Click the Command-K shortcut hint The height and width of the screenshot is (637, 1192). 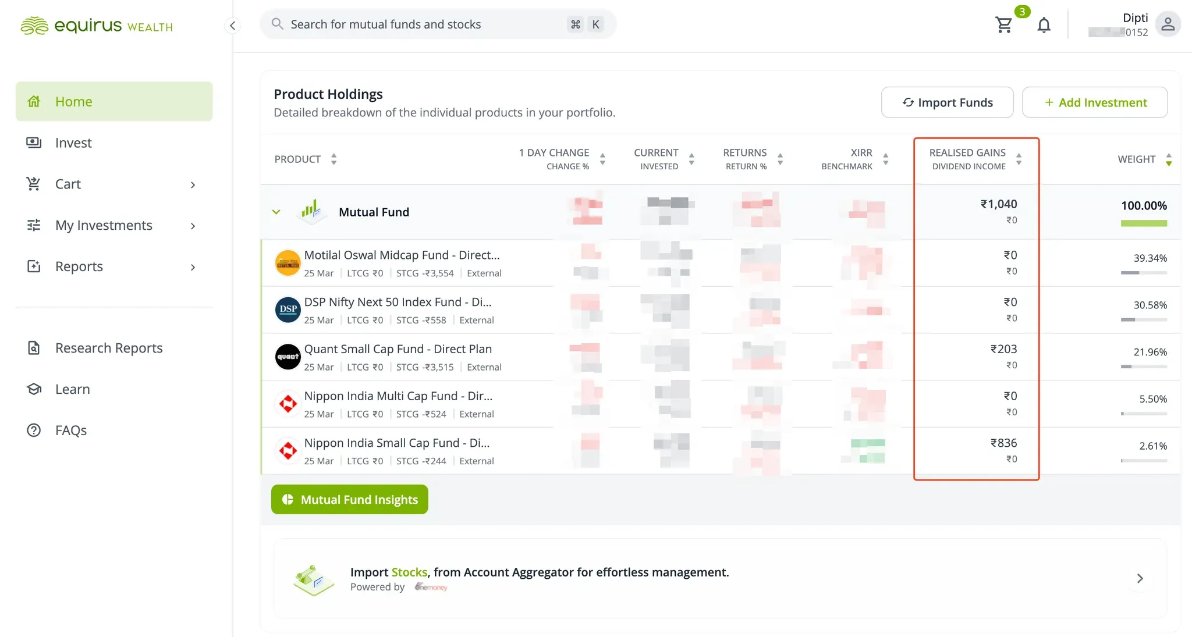coord(585,24)
